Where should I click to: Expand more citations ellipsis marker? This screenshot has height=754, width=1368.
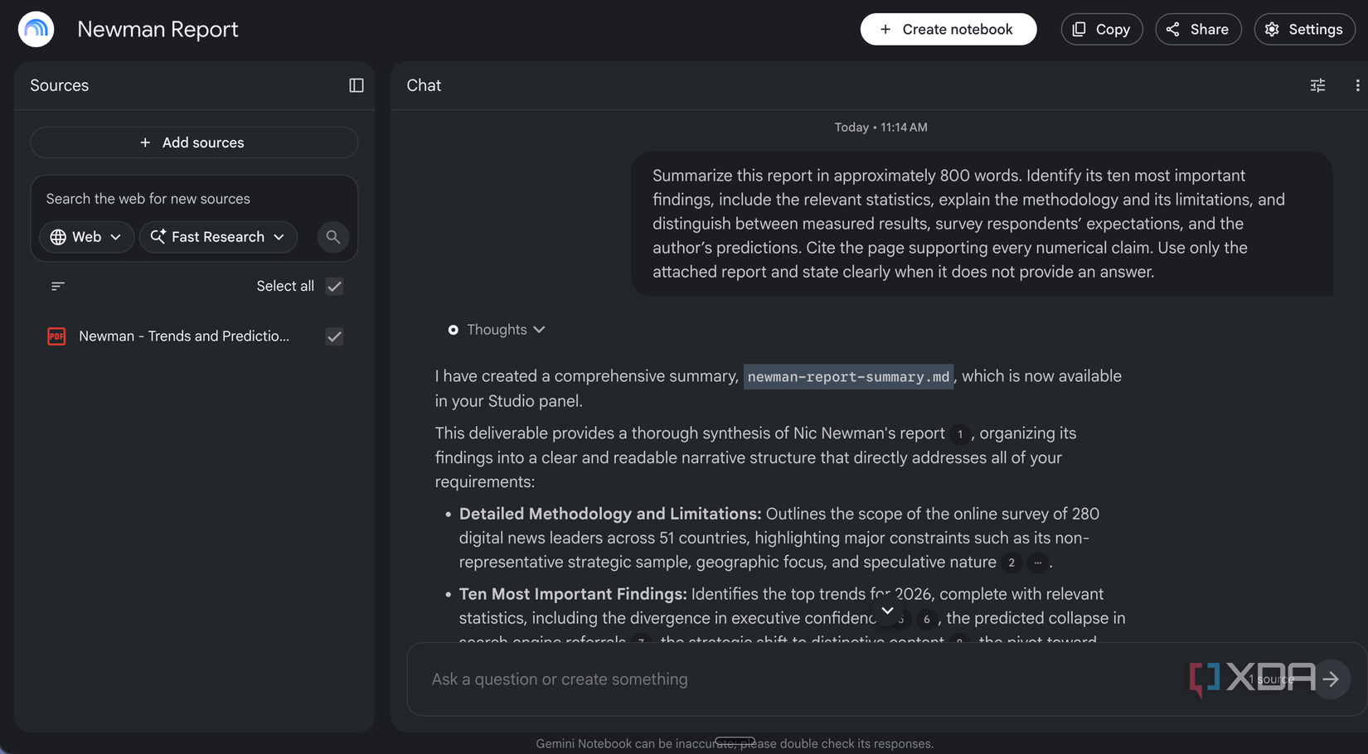click(1037, 563)
